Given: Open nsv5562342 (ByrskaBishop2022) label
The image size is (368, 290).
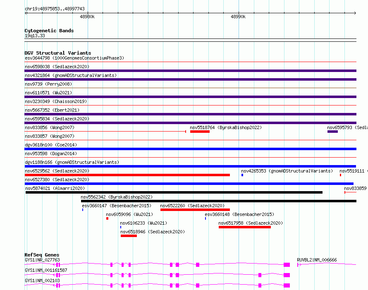Looking at the screenshot, I should tap(117, 197).
